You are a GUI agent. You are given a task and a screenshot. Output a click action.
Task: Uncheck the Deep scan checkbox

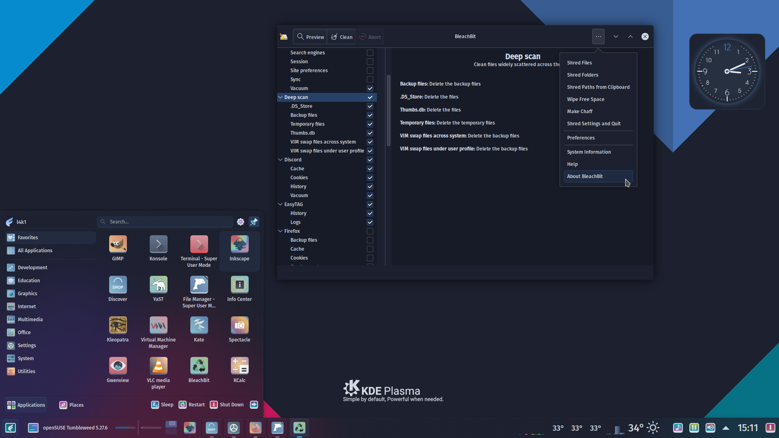tap(370, 97)
